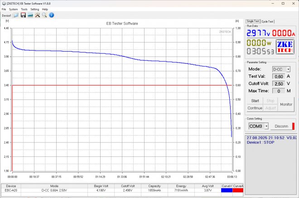Click the Cutoff Volt input field
The height and width of the screenshot is (198, 299).
click(279, 84)
